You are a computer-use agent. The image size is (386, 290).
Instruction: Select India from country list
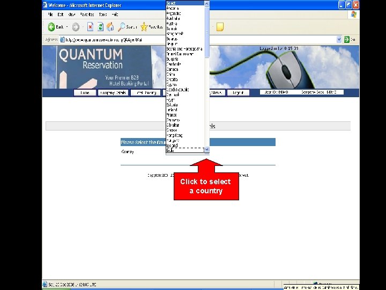(185, 150)
